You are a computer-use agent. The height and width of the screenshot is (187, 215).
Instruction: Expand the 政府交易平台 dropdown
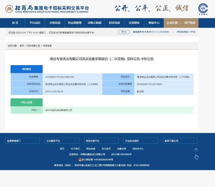point(101,141)
